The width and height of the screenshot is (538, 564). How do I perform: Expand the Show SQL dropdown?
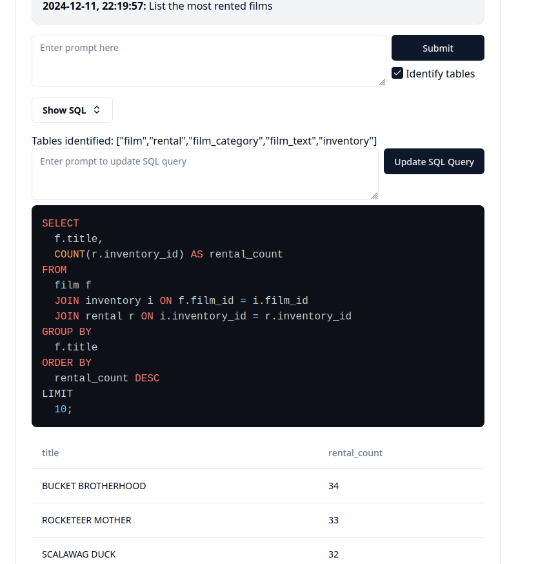coord(72,110)
